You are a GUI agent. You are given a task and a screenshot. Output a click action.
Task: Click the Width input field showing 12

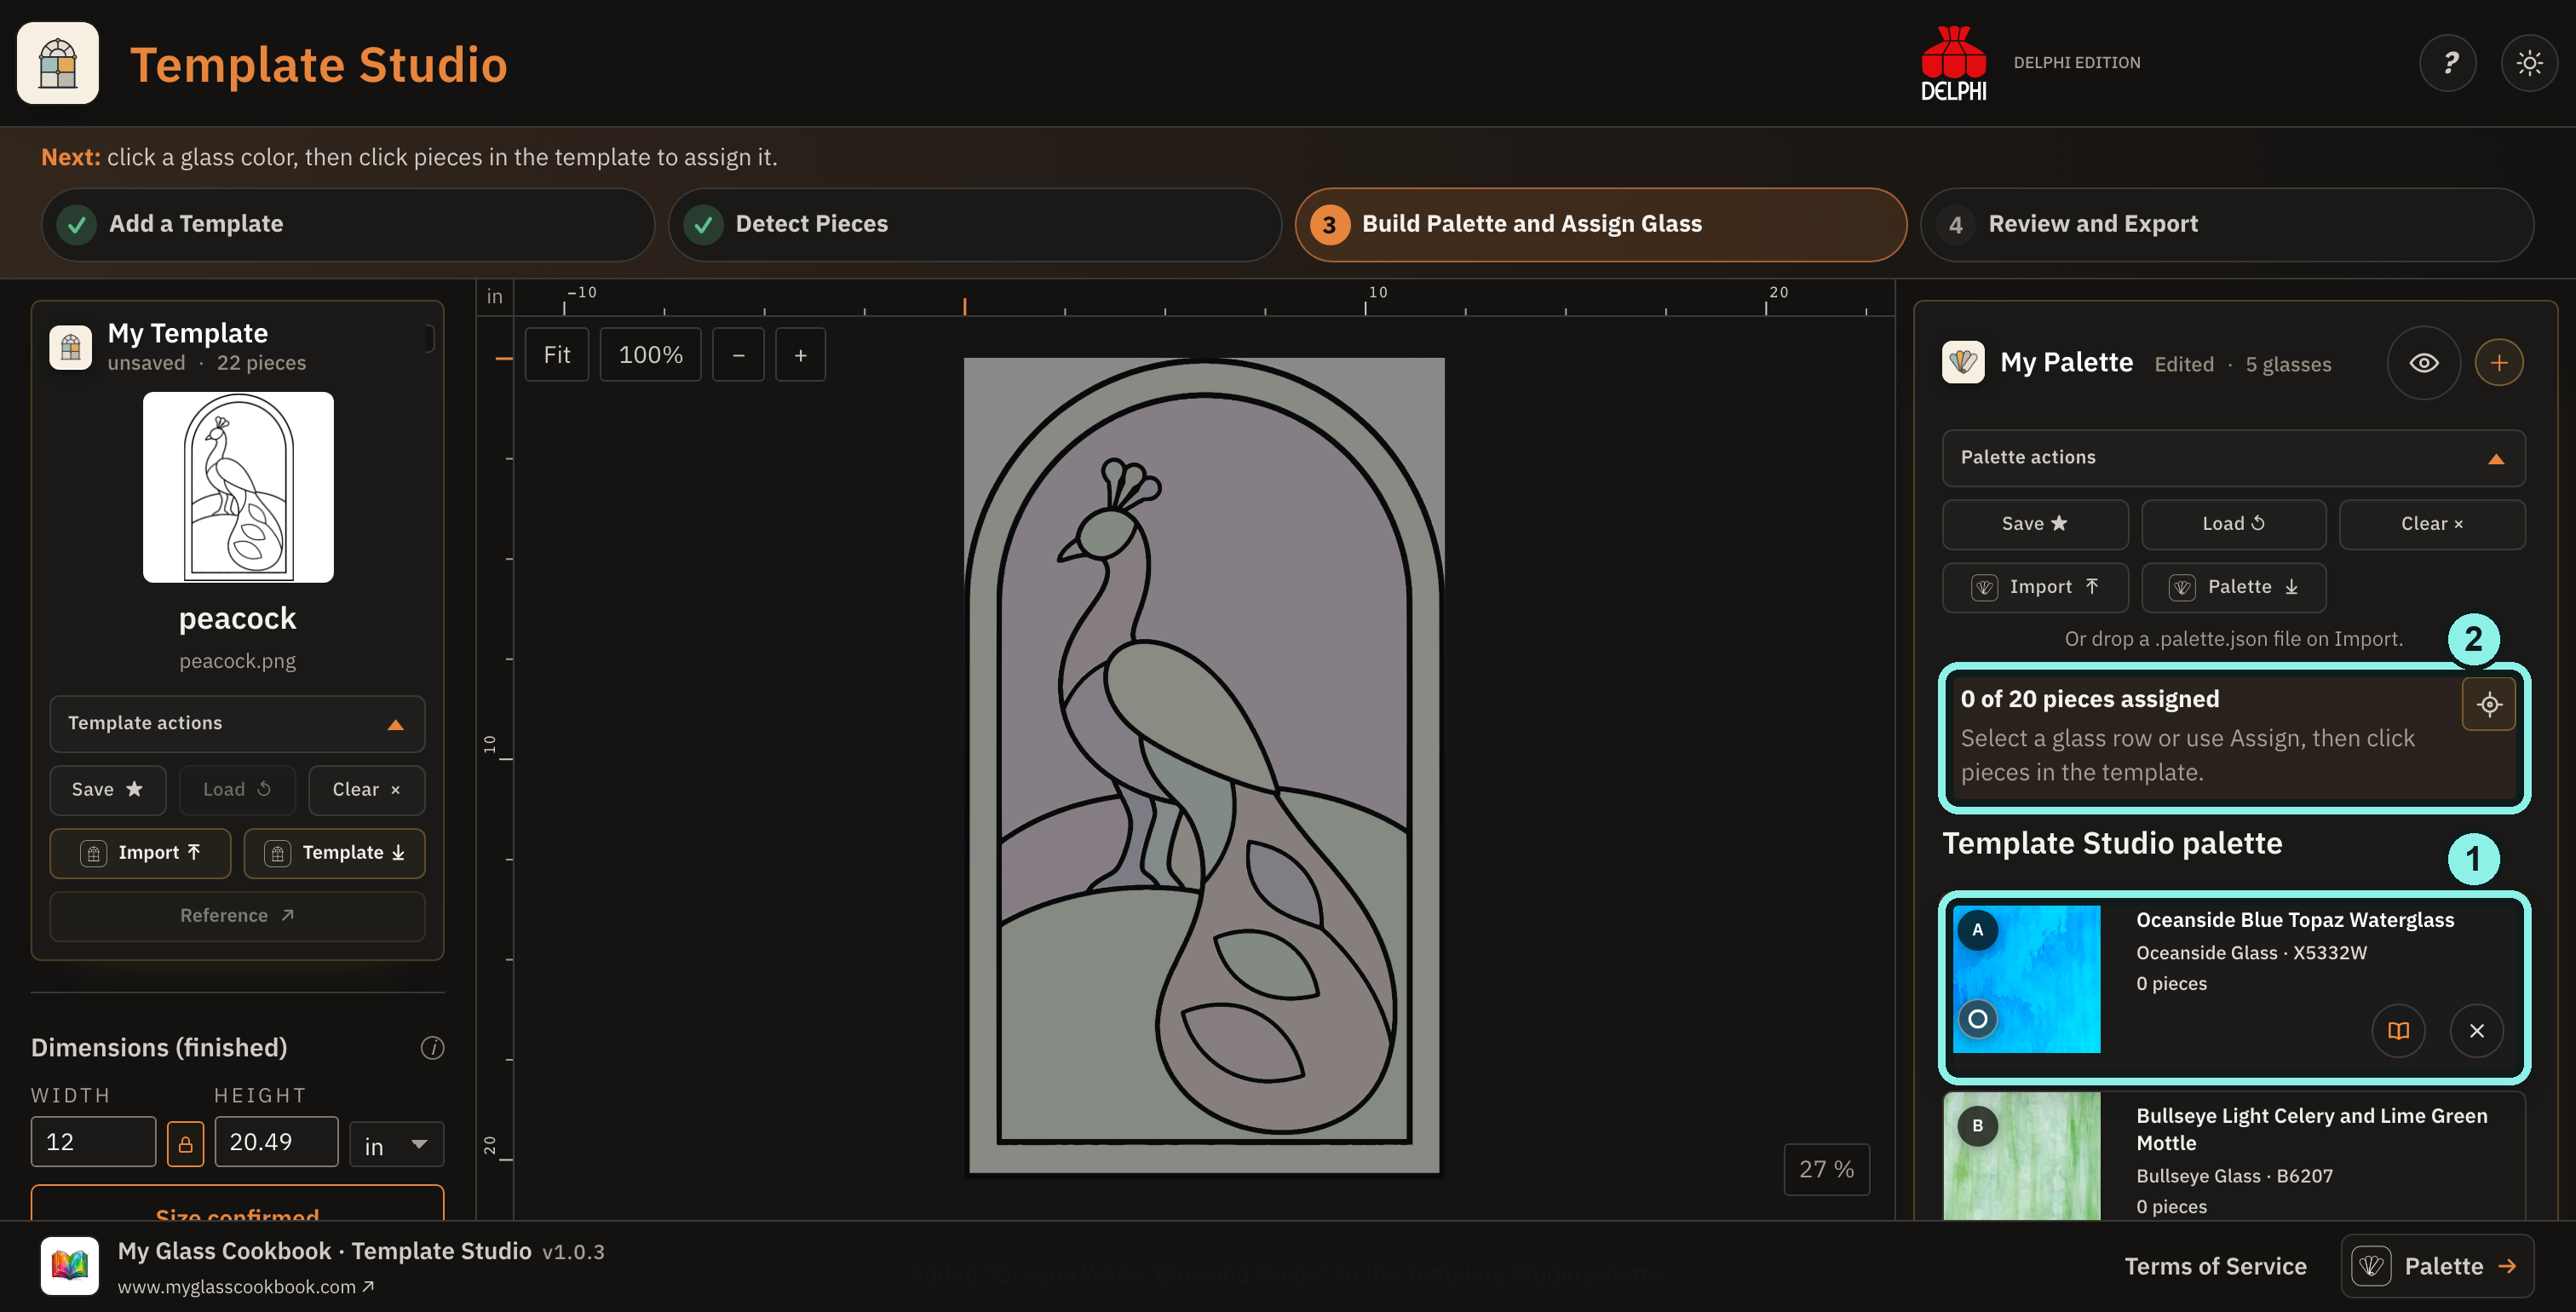point(93,1142)
